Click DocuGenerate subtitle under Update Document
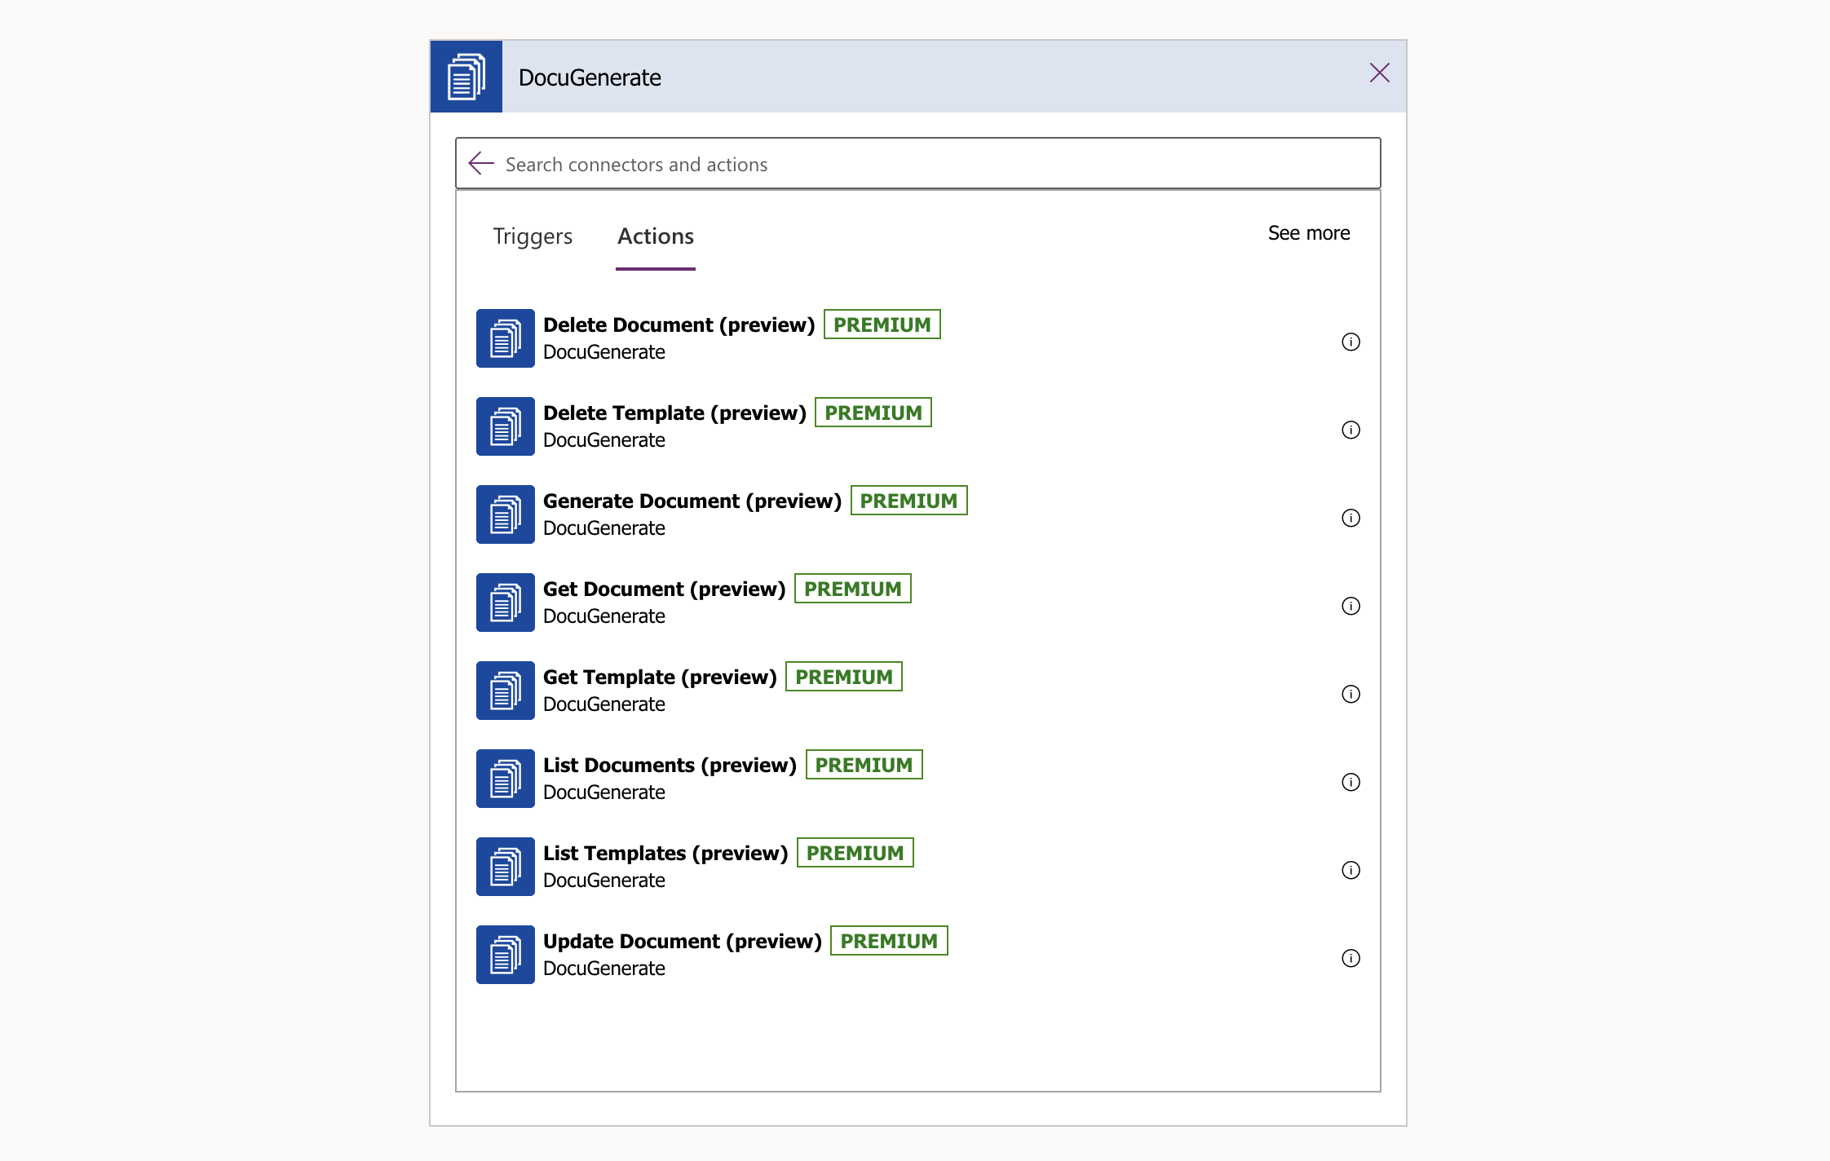 (x=604, y=969)
